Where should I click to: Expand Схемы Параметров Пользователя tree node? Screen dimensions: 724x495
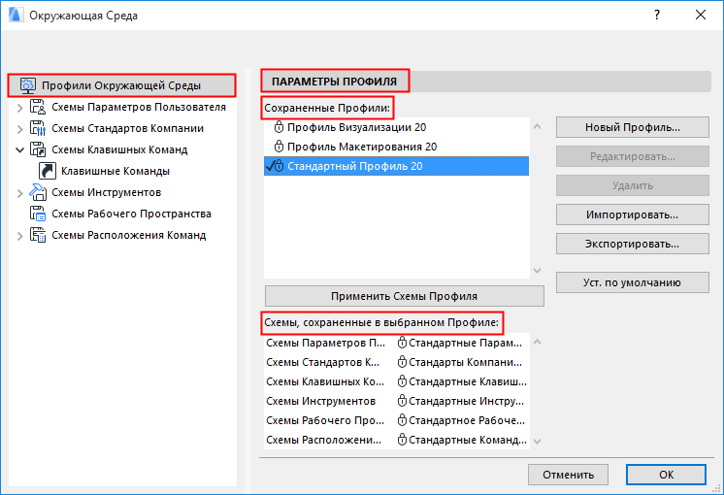19,108
